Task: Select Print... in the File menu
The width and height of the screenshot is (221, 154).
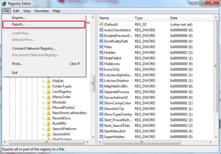Action: (44, 64)
